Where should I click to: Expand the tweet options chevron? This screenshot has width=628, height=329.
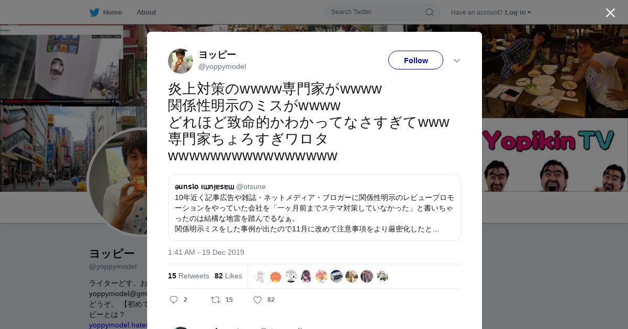pyautogui.click(x=457, y=61)
